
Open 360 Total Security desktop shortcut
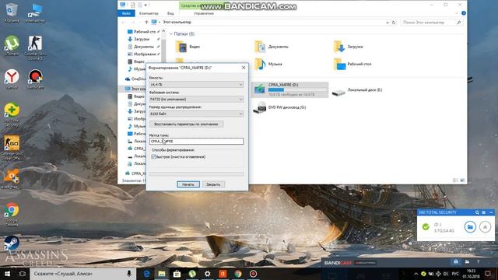pyautogui.click(x=12, y=114)
